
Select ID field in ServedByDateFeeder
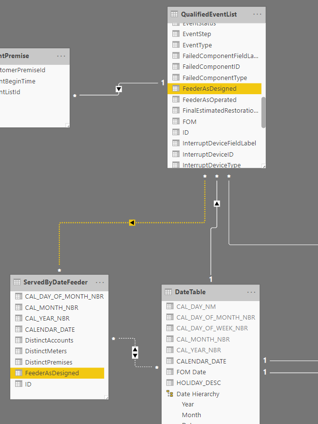(28, 384)
